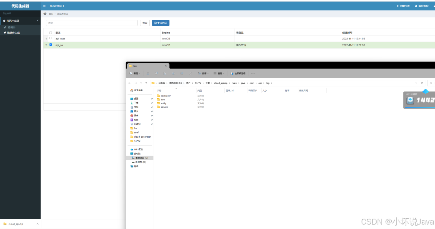Open 编程教程 link in the top header
This screenshot has height=229, width=435.
pos(422,6)
